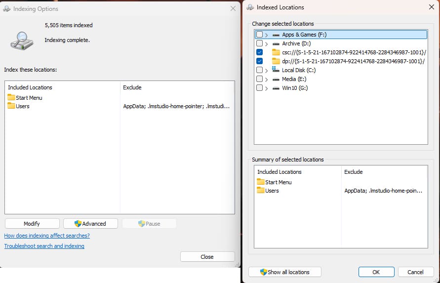Click the Local Disk (C:) Windows drive icon
Image resolution: width=440 pixels, height=283 pixels.
tap(276, 70)
